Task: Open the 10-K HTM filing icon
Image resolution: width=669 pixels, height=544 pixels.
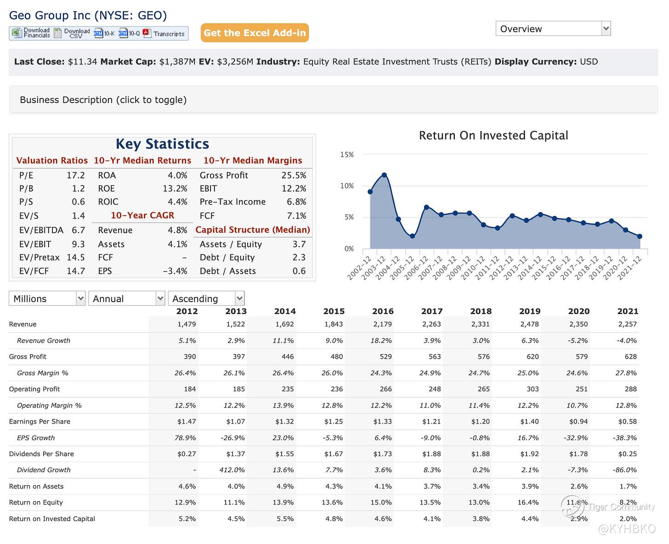Action: pyautogui.click(x=99, y=33)
